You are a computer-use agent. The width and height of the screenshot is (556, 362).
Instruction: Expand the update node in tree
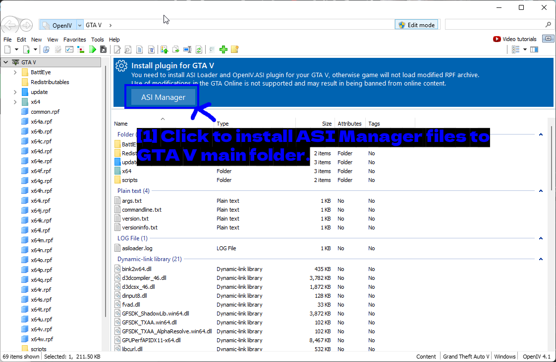(15, 92)
